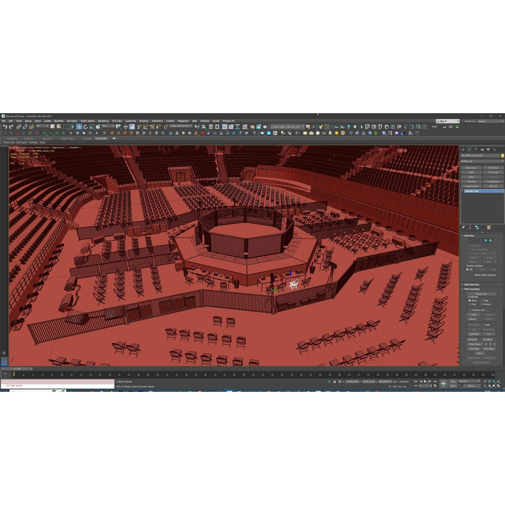505x505 pixels.
Task: Open the Modifiers menu
Action: (58, 121)
